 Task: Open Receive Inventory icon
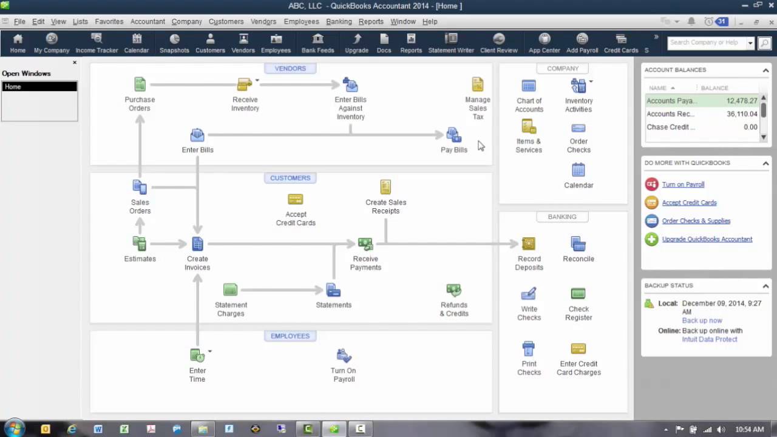[245, 84]
